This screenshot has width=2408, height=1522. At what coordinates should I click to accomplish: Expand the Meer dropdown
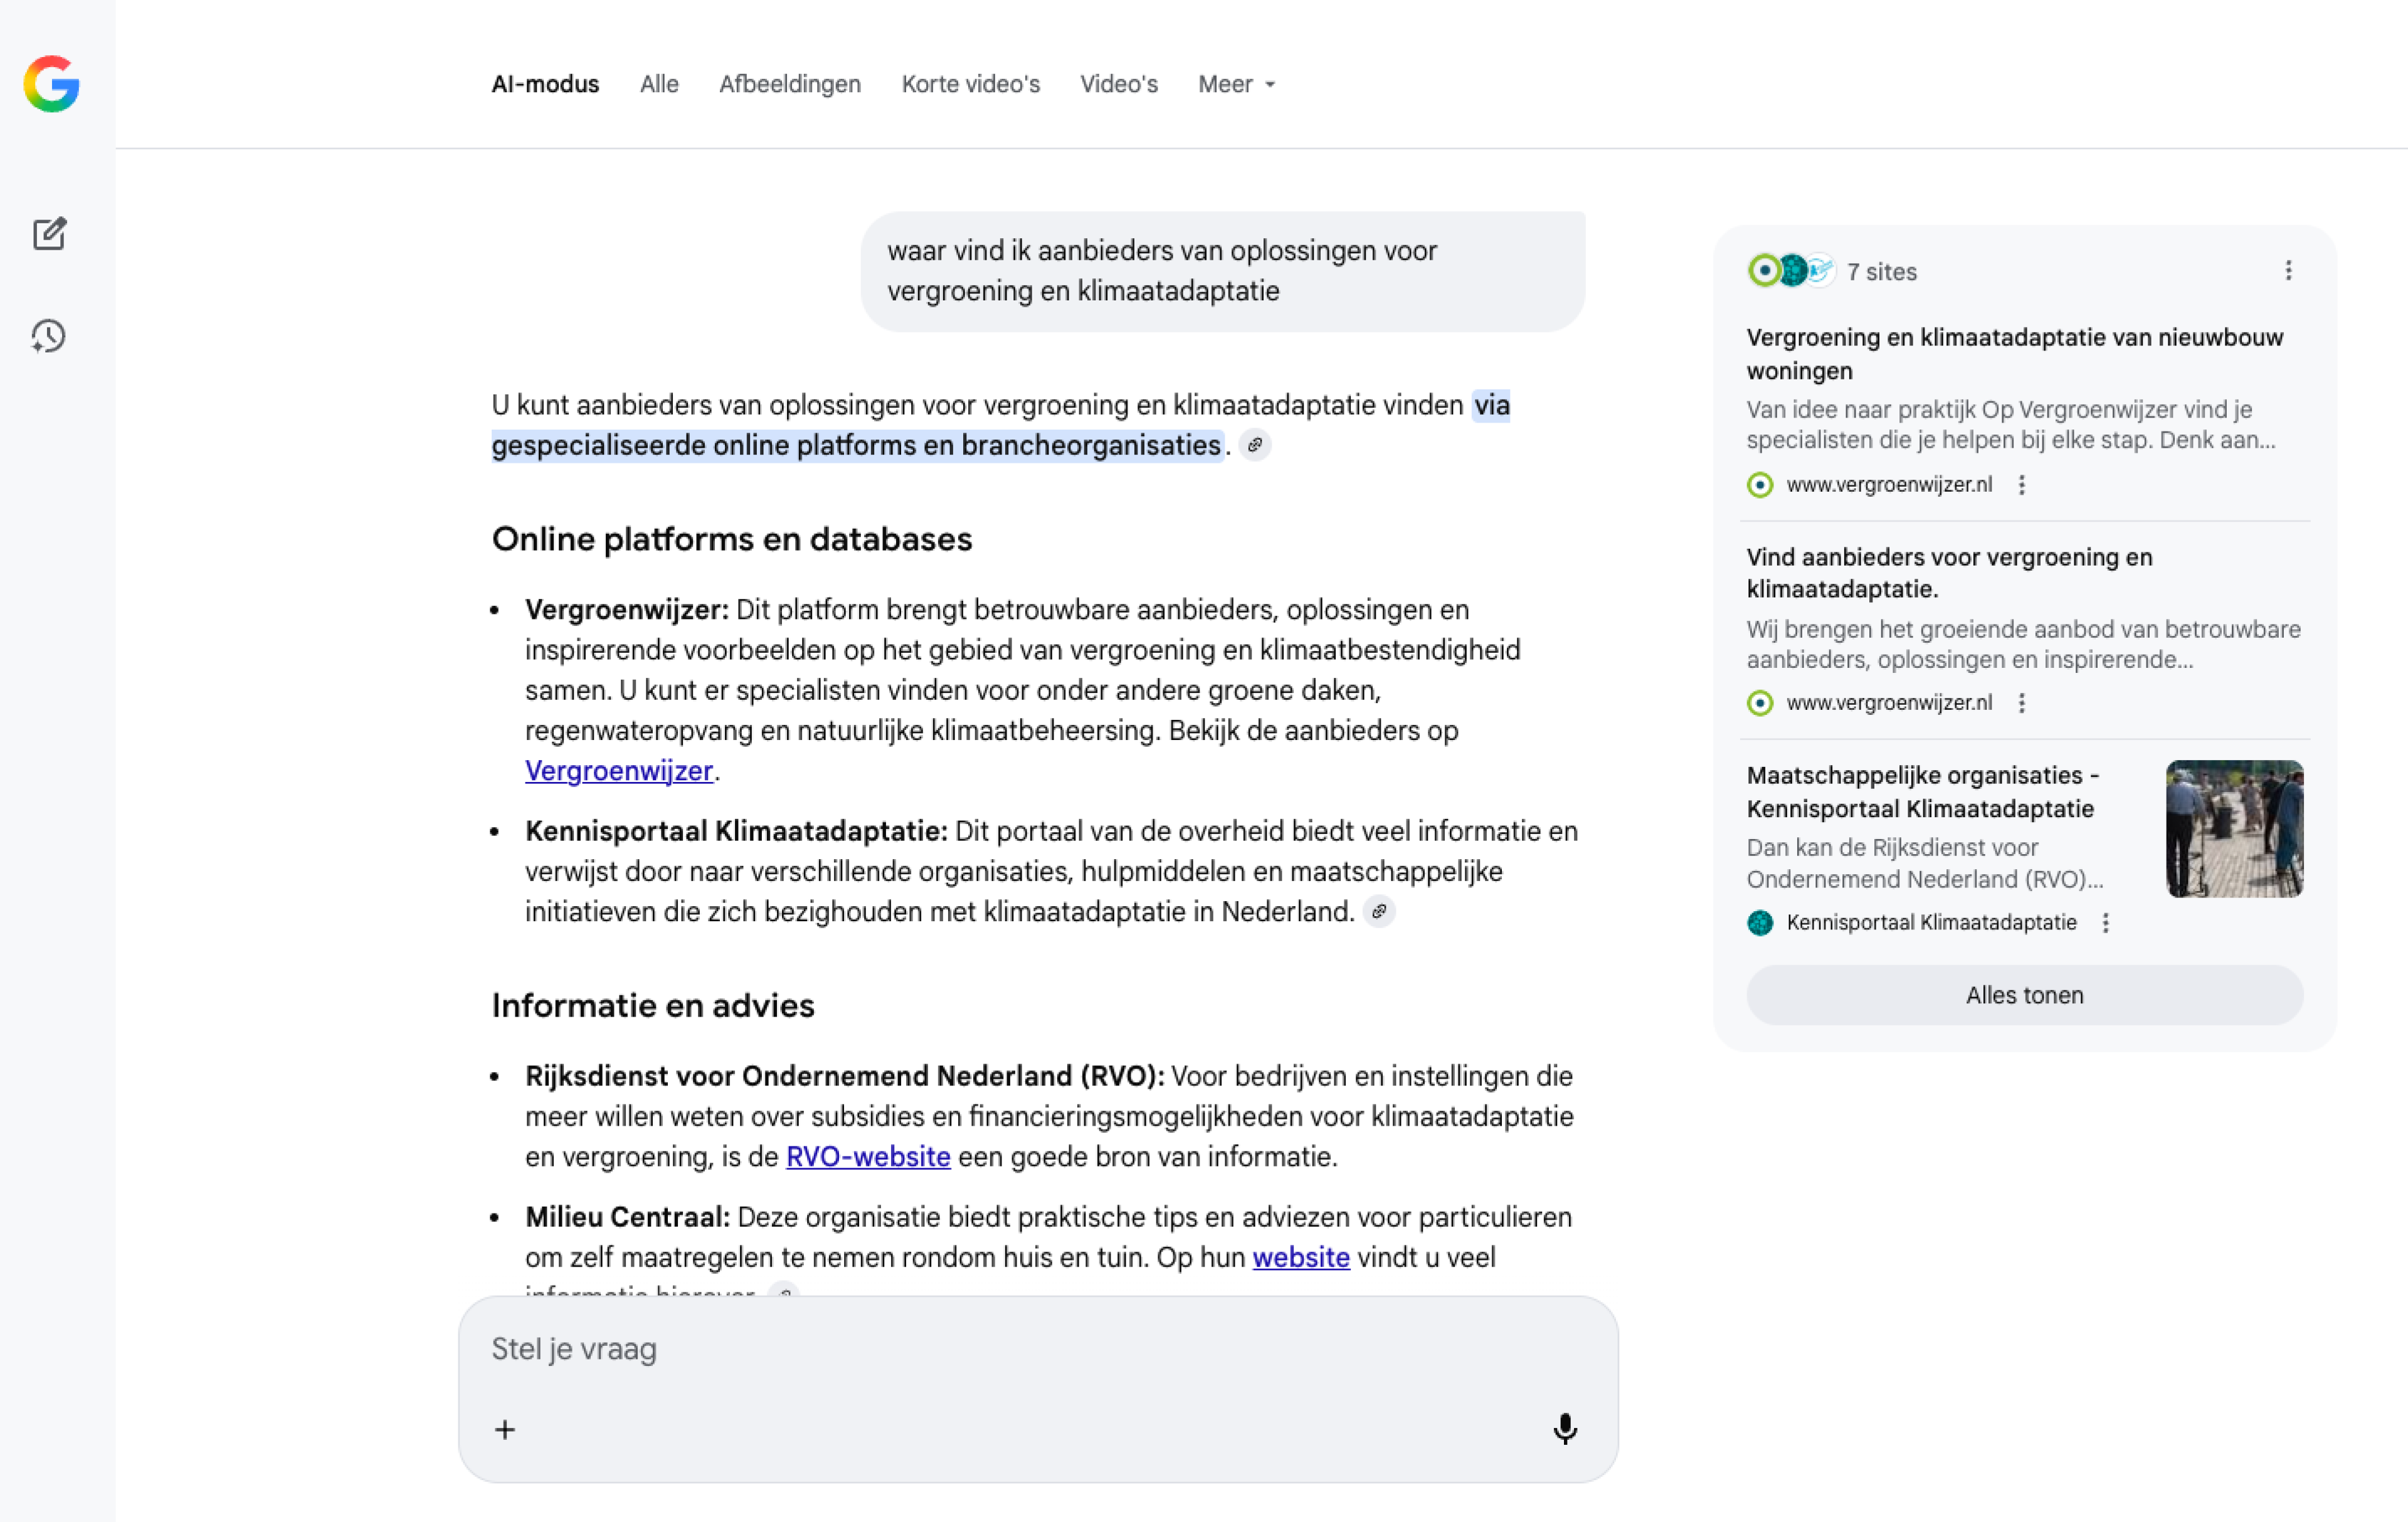click(x=1237, y=84)
